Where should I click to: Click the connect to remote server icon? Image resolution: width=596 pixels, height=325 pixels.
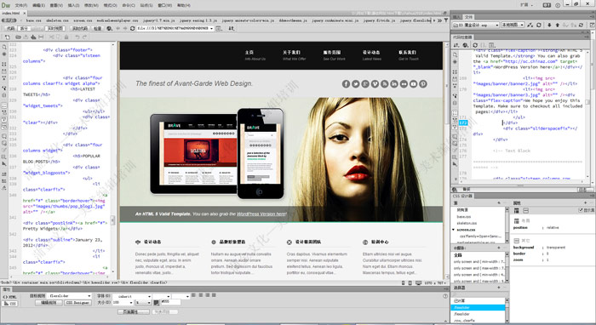(530, 25)
